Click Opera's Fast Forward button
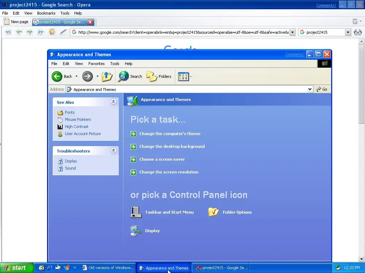This screenshot has height=273, width=365. pos(41,32)
